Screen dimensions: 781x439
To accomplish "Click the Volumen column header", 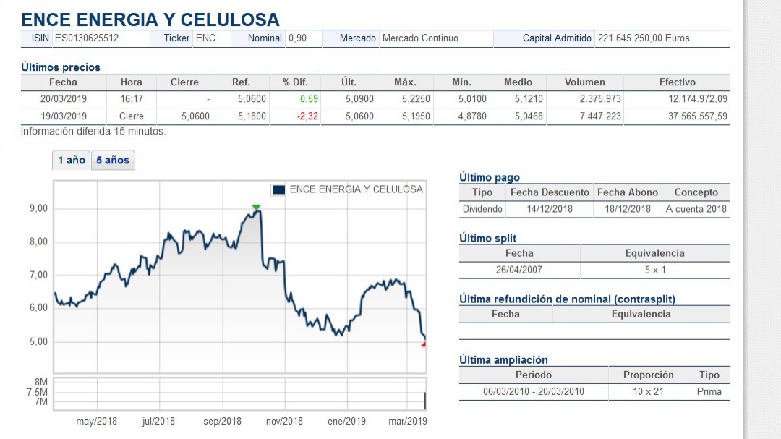I will [585, 82].
